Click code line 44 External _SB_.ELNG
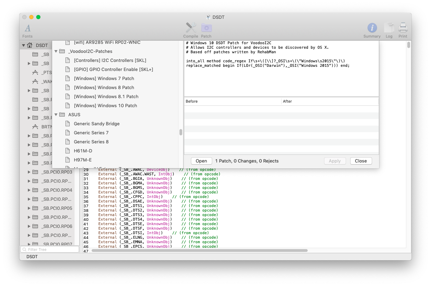The image size is (431, 286). (x=158, y=237)
